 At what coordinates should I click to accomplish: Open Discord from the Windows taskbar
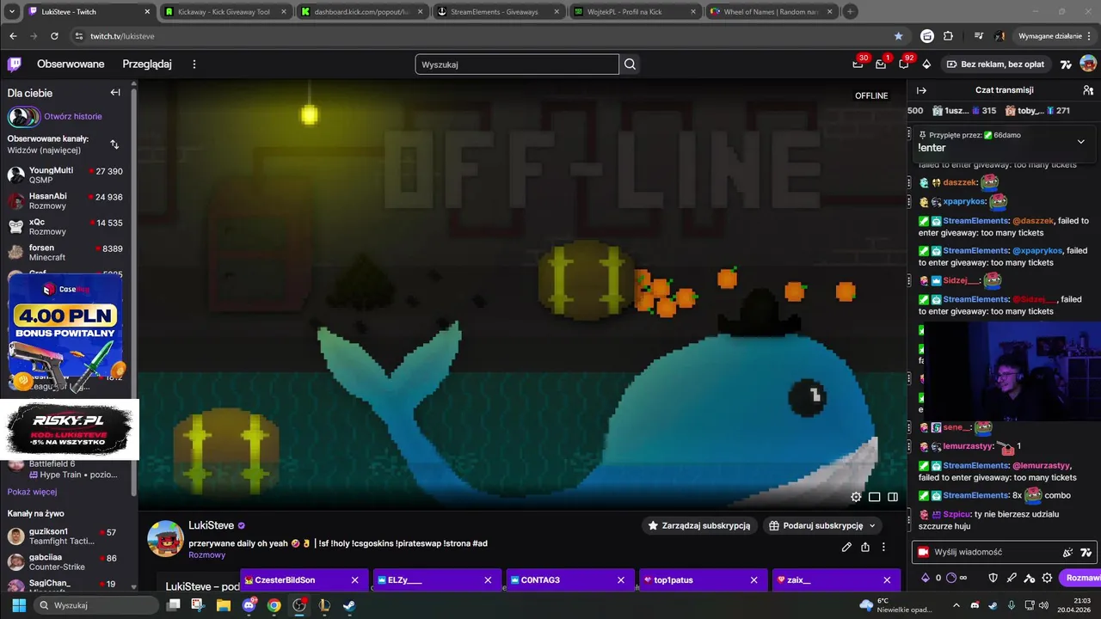(x=249, y=605)
